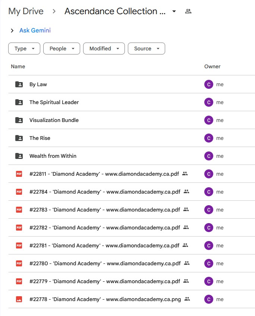The height and width of the screenshot is (316, 255).
Task: Click shared people icon beside folder title
Action: (x=188, y=12)
